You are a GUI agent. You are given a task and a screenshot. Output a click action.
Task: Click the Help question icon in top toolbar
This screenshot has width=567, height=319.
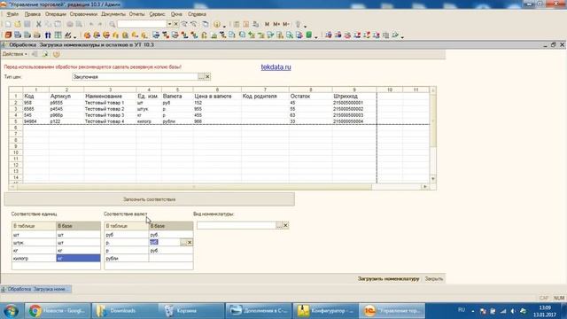pos(216,24)
